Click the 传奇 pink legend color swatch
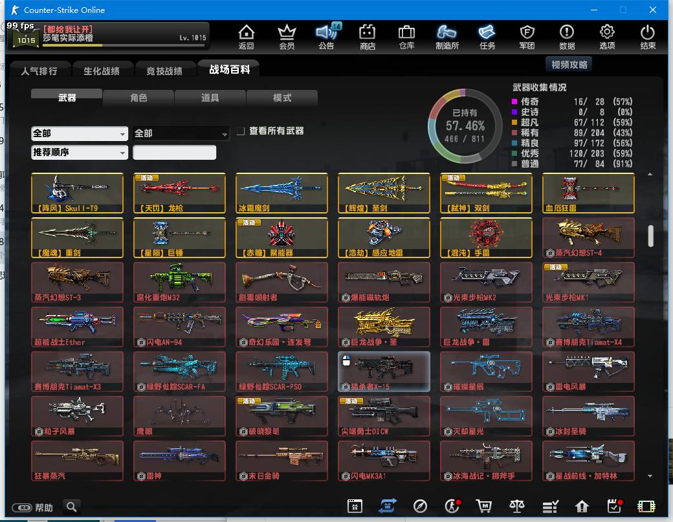This screenshot has width=673, height=522. 514,102
